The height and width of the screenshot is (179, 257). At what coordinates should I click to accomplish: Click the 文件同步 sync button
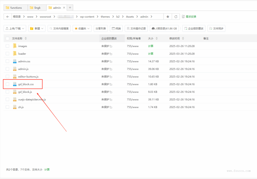(x=216, y=28)
